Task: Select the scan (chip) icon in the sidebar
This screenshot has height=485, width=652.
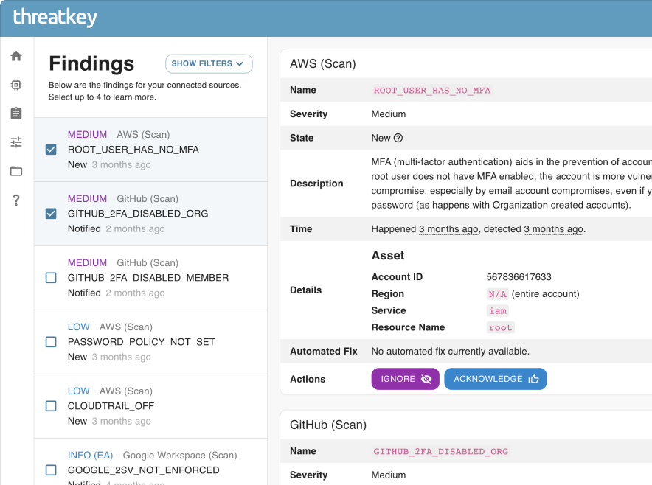Action: pos(15,84)
